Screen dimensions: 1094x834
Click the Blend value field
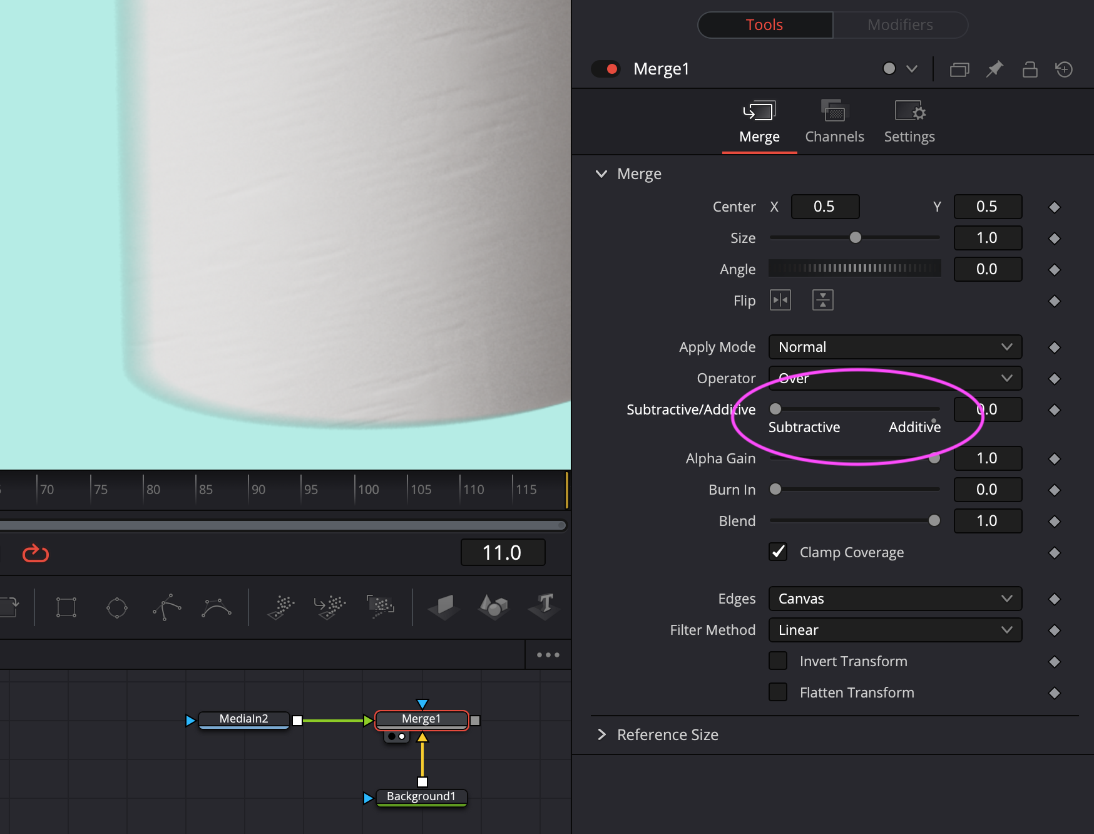(x=988, y=521)
